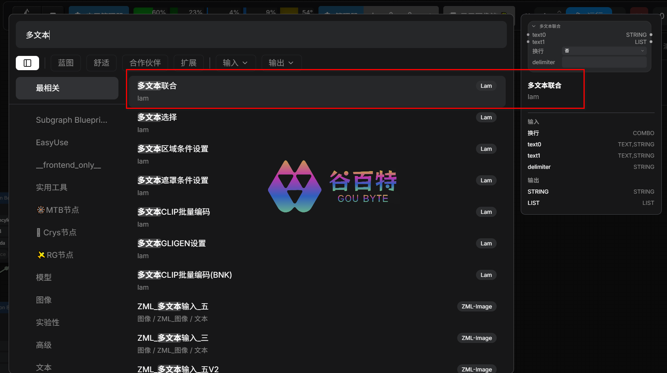The height and width of the screenshot is (373, 667).
Task: Click the LIST output socket on the preview node
Action: (x=651, y=42)
